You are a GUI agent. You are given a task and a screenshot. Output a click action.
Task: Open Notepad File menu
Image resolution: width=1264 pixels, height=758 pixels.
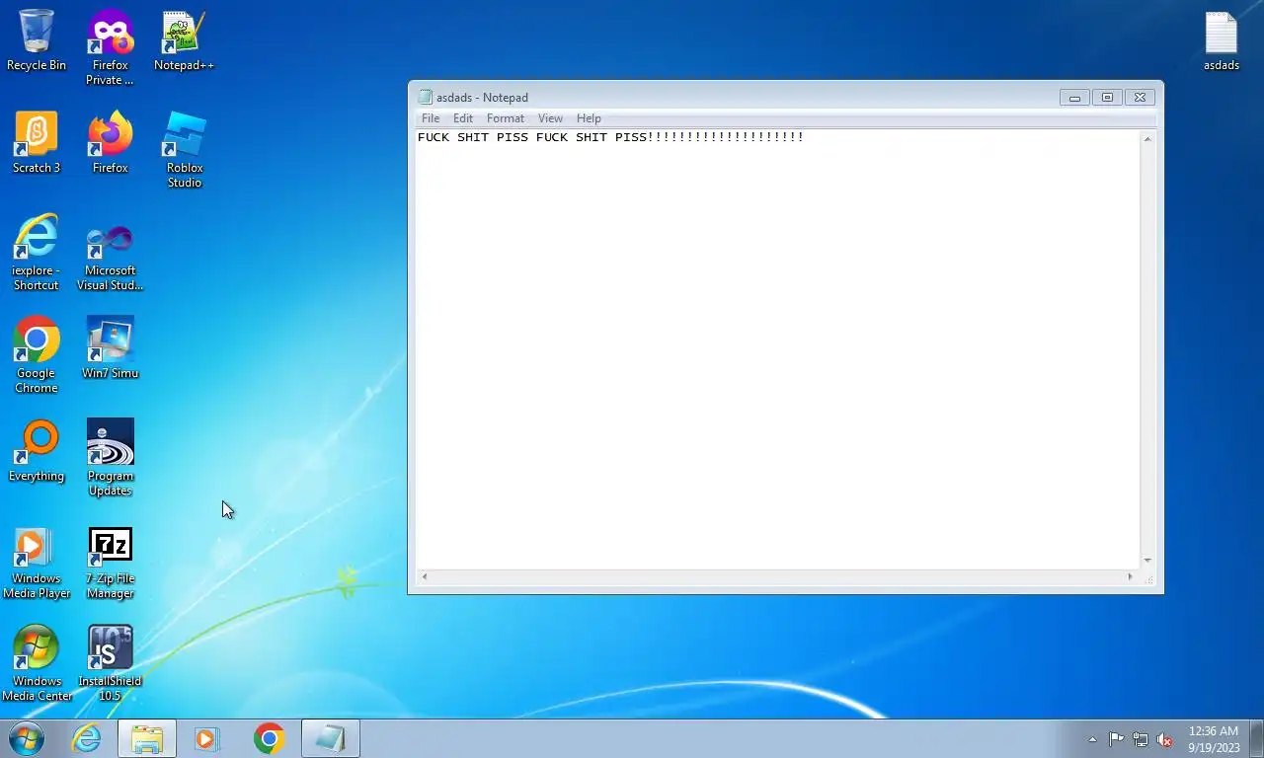431,118
